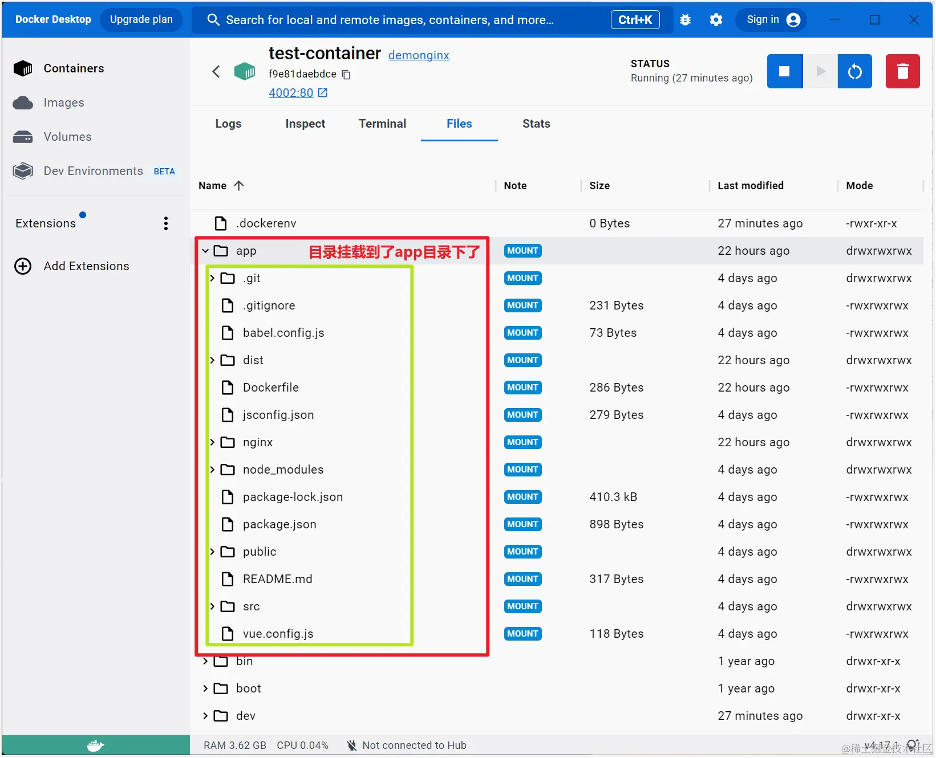
Task: Click the Sign in button
Action: click(x=772, y=19)
